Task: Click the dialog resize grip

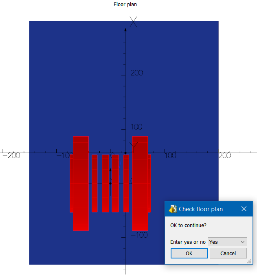Action: (249, 261)
